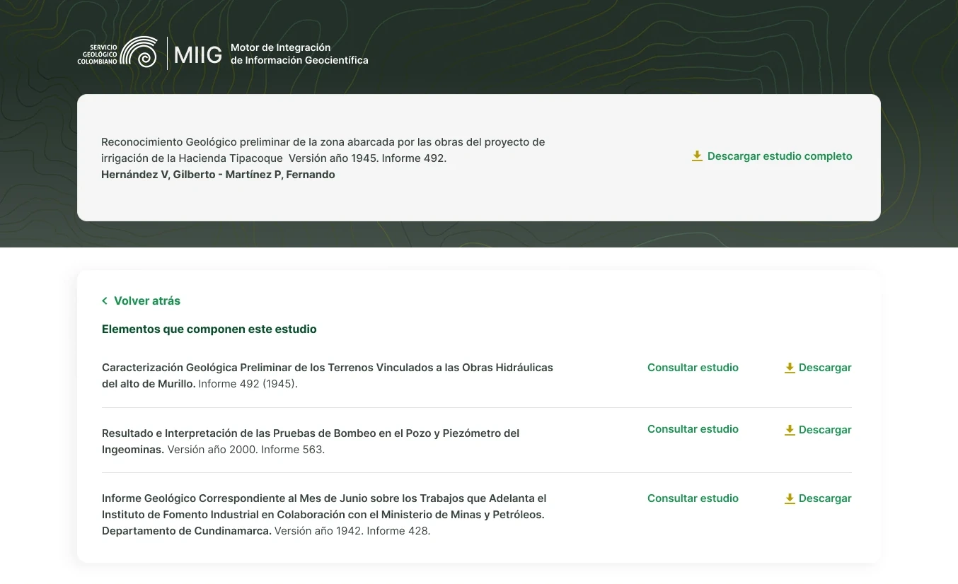
Task: Click the Servicio Geológico Colombiano spiral logo
Action: tap(139, 52)
